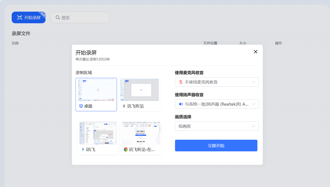Click the 讯飞听见 app logo icon
The image size is (330, 187).
[x=124, y=106]
